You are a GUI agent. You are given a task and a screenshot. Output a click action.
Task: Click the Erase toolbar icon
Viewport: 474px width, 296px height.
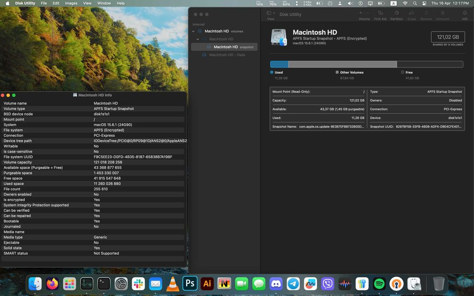pyautogui.click(x=411, y=13)
